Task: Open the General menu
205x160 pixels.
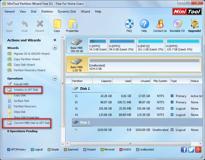Action: pyautogui.click(x=10, y=12)
